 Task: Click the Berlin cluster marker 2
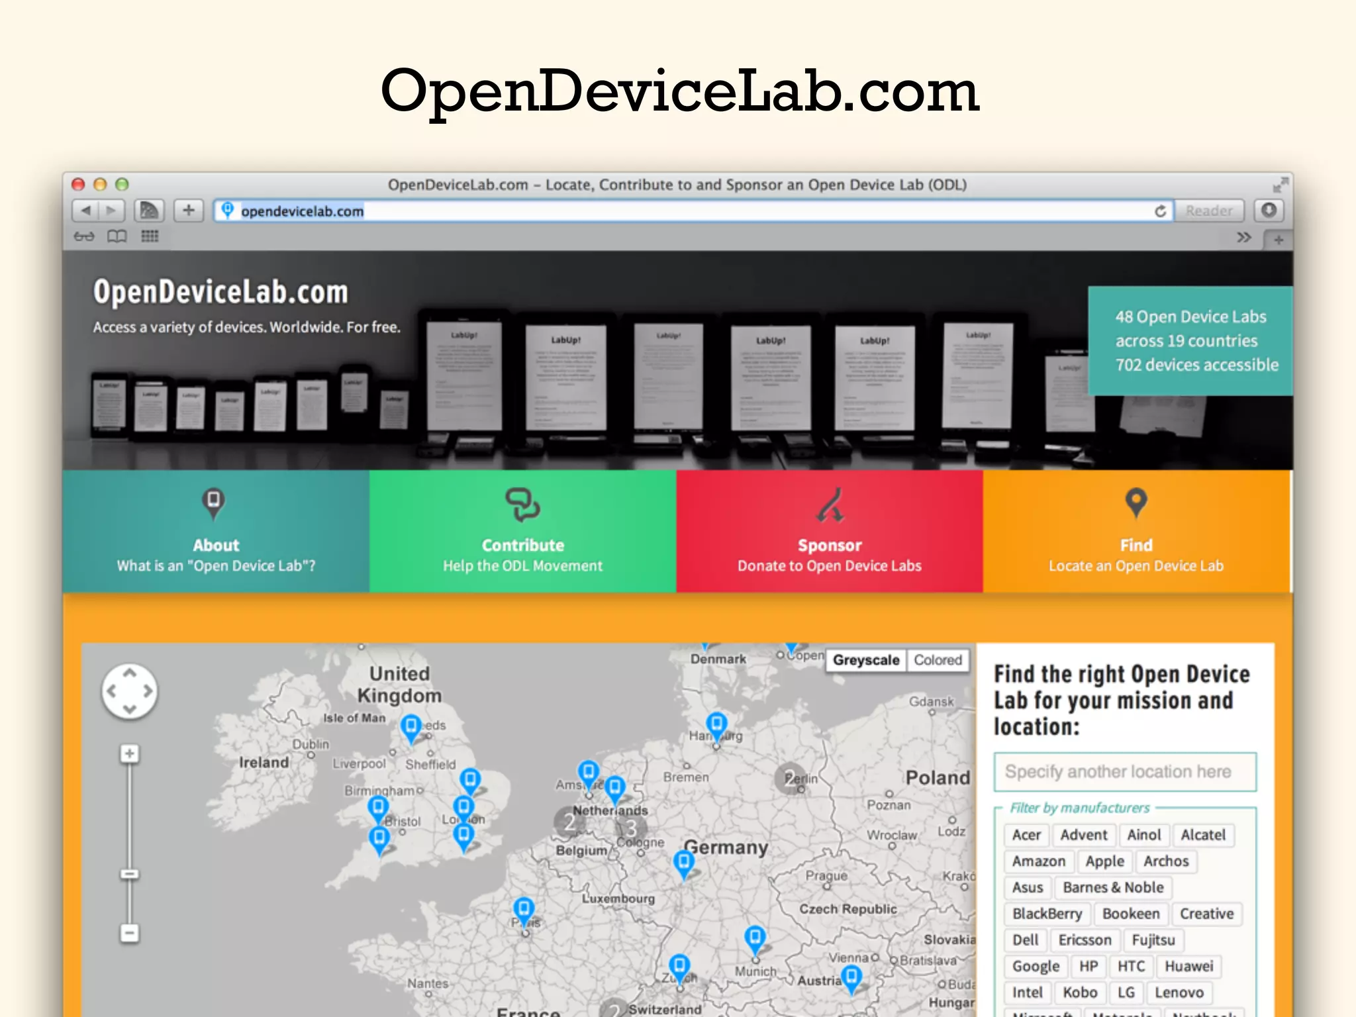click(x=789, y=777)
